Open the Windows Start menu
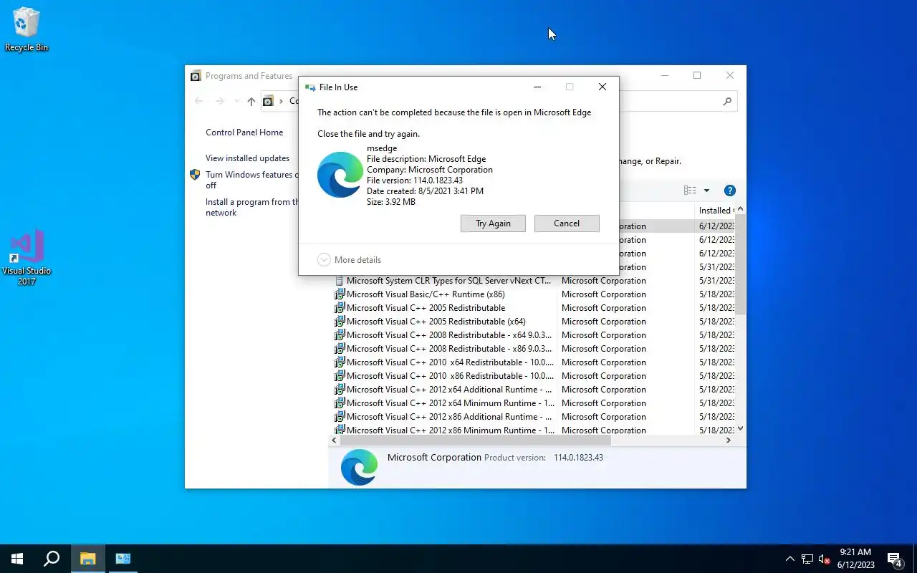The image size is (917, 573). (17, 559)
